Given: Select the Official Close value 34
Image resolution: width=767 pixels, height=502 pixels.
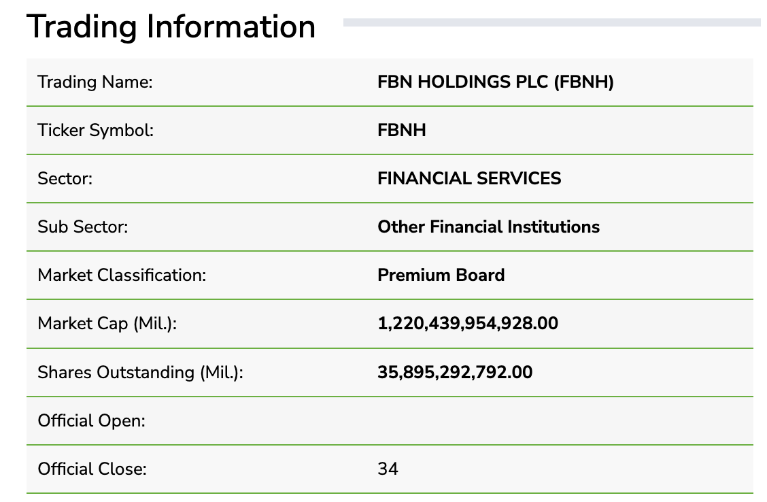Looking at the screenshot, I should [x=388, y=469].
